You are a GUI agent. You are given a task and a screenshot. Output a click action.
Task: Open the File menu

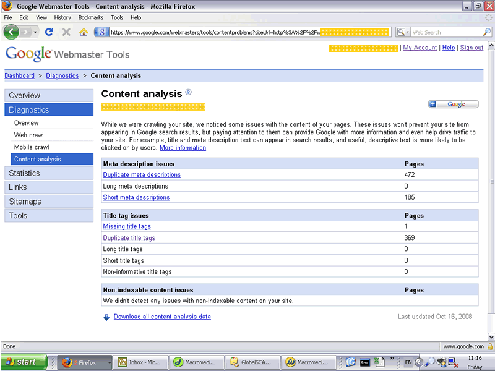click(8, 18)
